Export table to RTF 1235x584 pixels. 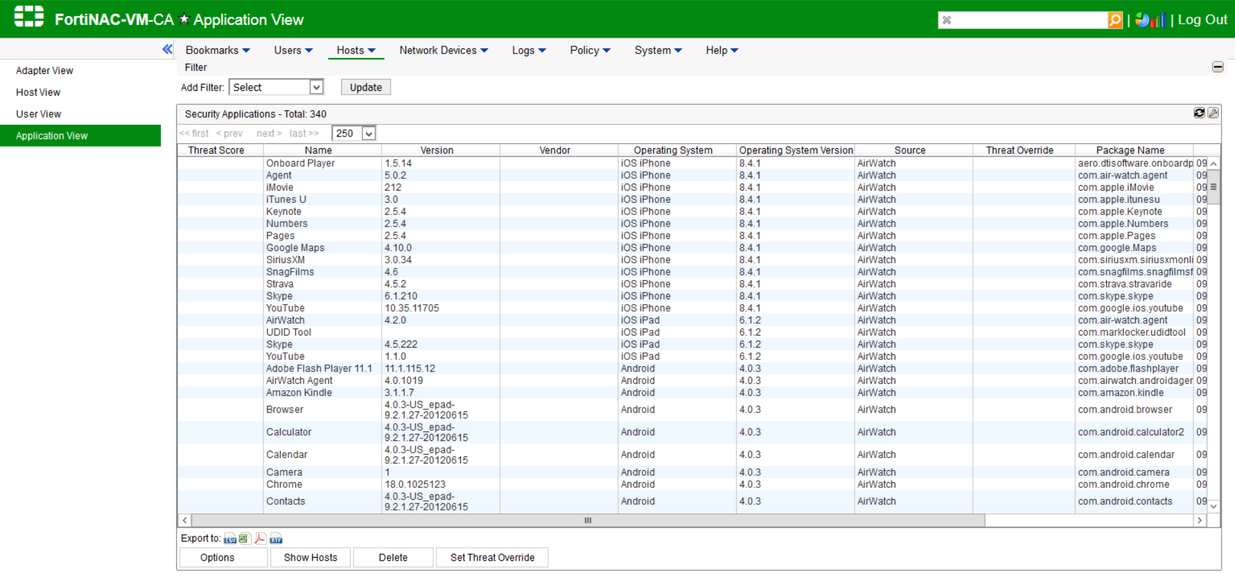pos(276,539)
